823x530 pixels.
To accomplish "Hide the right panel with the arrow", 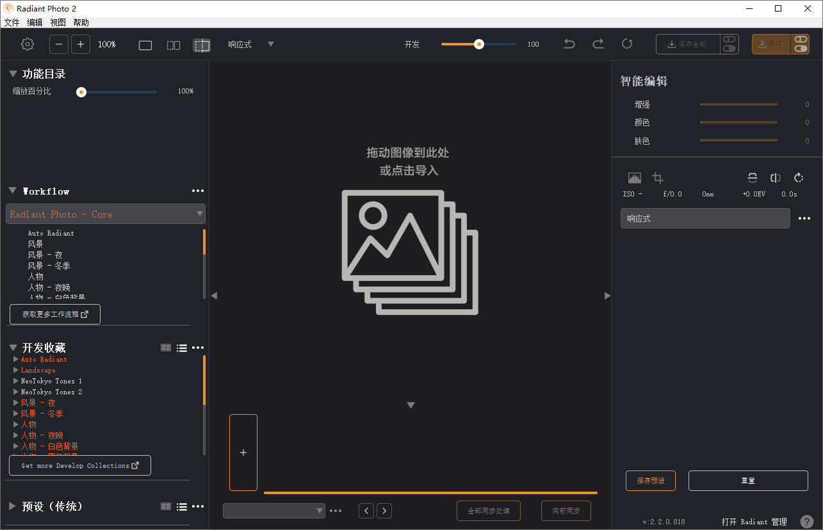I will [607, 296].
